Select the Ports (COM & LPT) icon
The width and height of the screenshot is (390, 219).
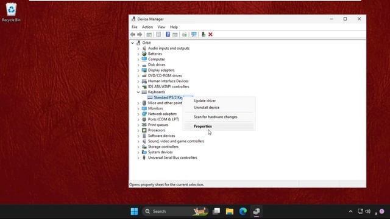(144, 119)
